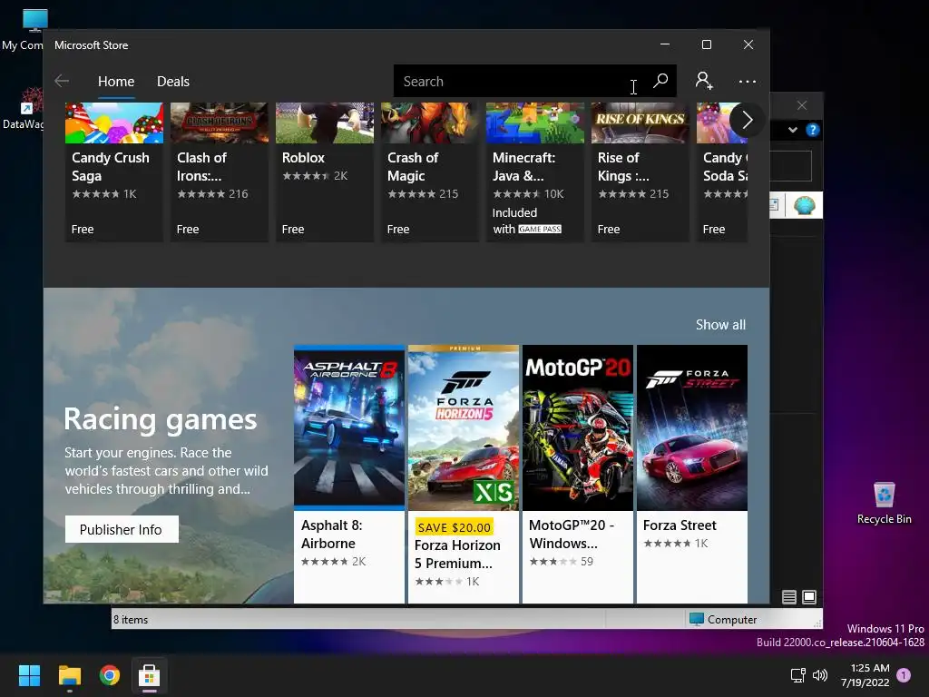Open the Roblox game card

325,172
